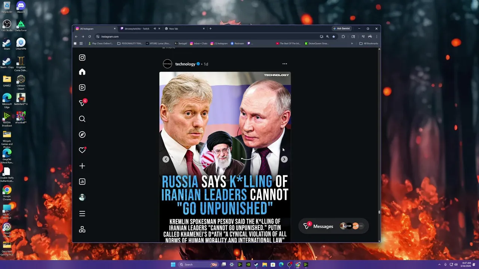Open Chrome three-dot menu

(x=376, y=37)
